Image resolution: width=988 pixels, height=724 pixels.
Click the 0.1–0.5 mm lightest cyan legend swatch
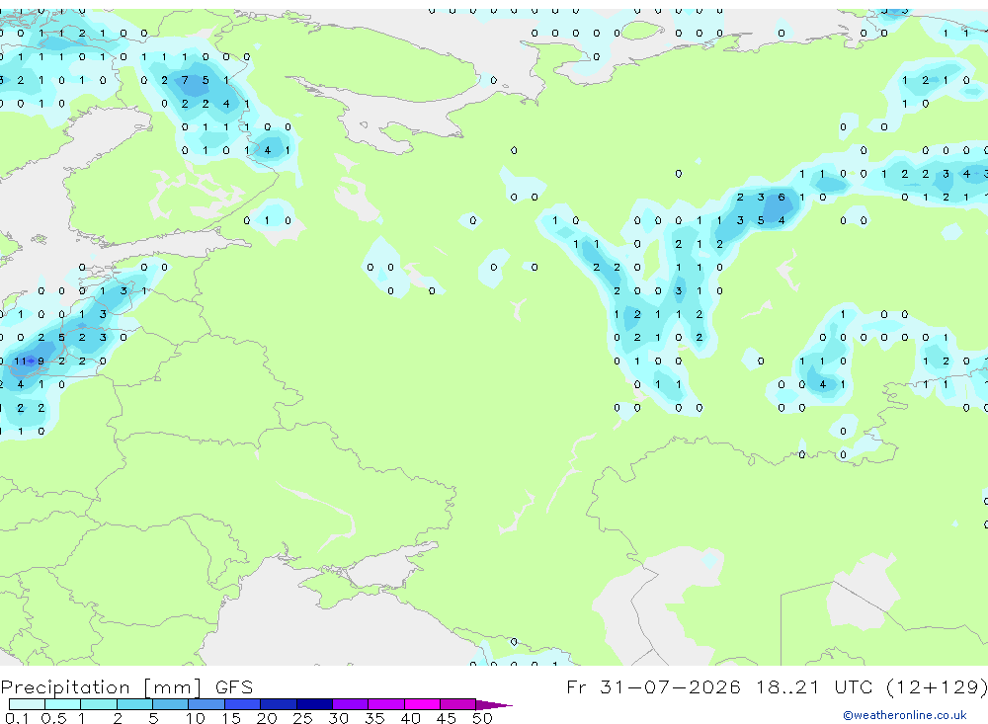(x=27, y=704)
